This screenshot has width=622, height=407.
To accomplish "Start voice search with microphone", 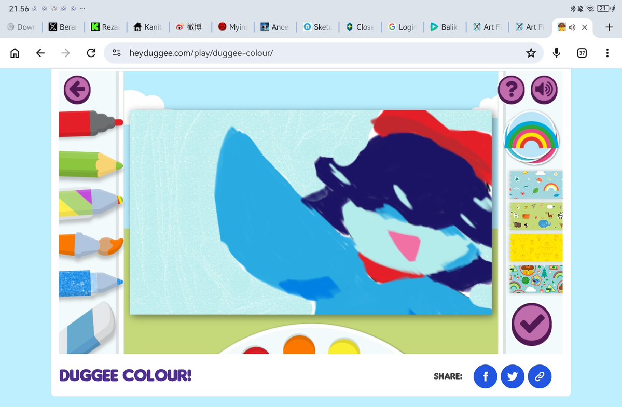I will (556, 53).
